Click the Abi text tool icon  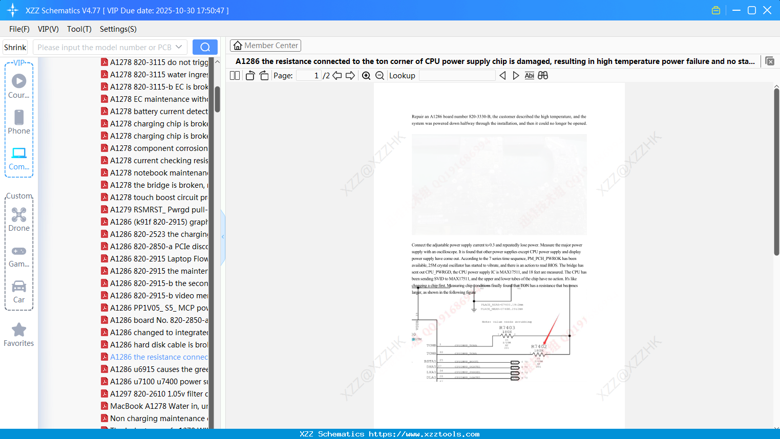click(x=530, y=76)
